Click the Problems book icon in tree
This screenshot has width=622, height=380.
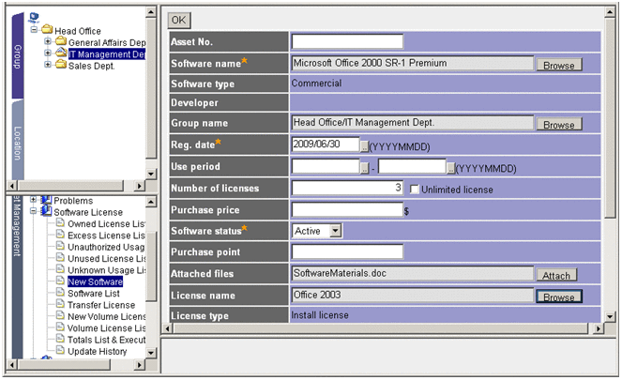click(46, 201)
